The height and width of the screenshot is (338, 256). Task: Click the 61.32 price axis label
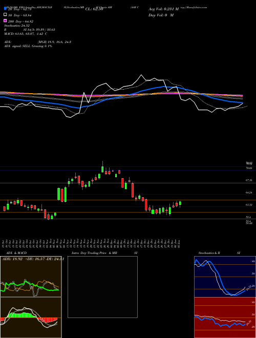pos(249,205)
